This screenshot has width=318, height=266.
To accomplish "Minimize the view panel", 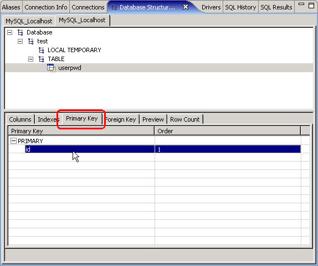I will click(301, 4).
